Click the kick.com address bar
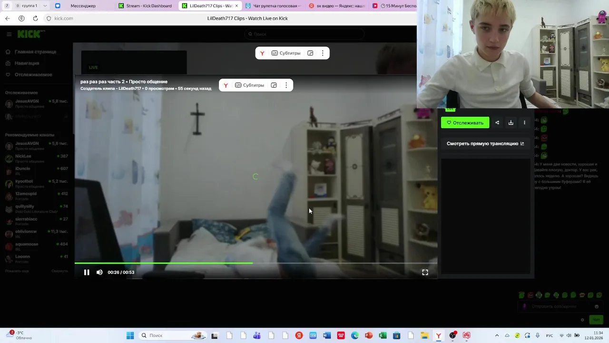Image resolution: width=609 pixels, height=343 pixels. click(64, 19)
